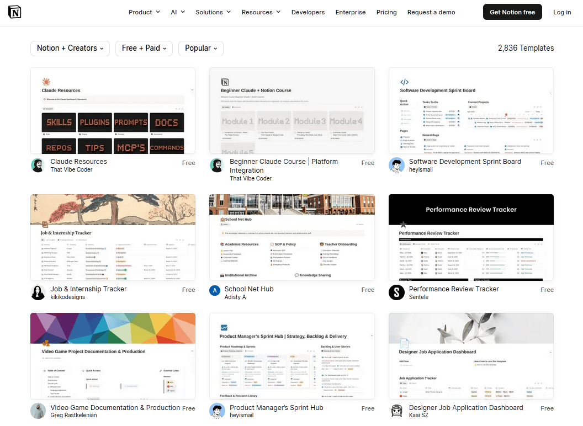Image resolution: width=583 pixels, height=426 pixels.
Task: Click Greg Rastkelenian creator name
Action: coord(73,415)
